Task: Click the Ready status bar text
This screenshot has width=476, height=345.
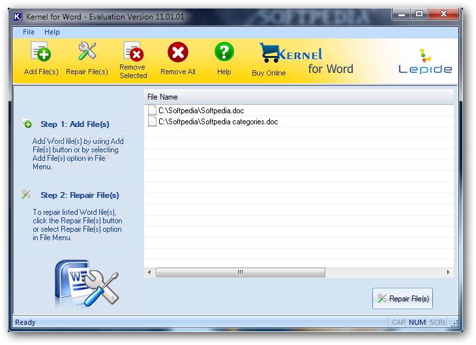Action: pyautogui.click(x=25, y=322)
